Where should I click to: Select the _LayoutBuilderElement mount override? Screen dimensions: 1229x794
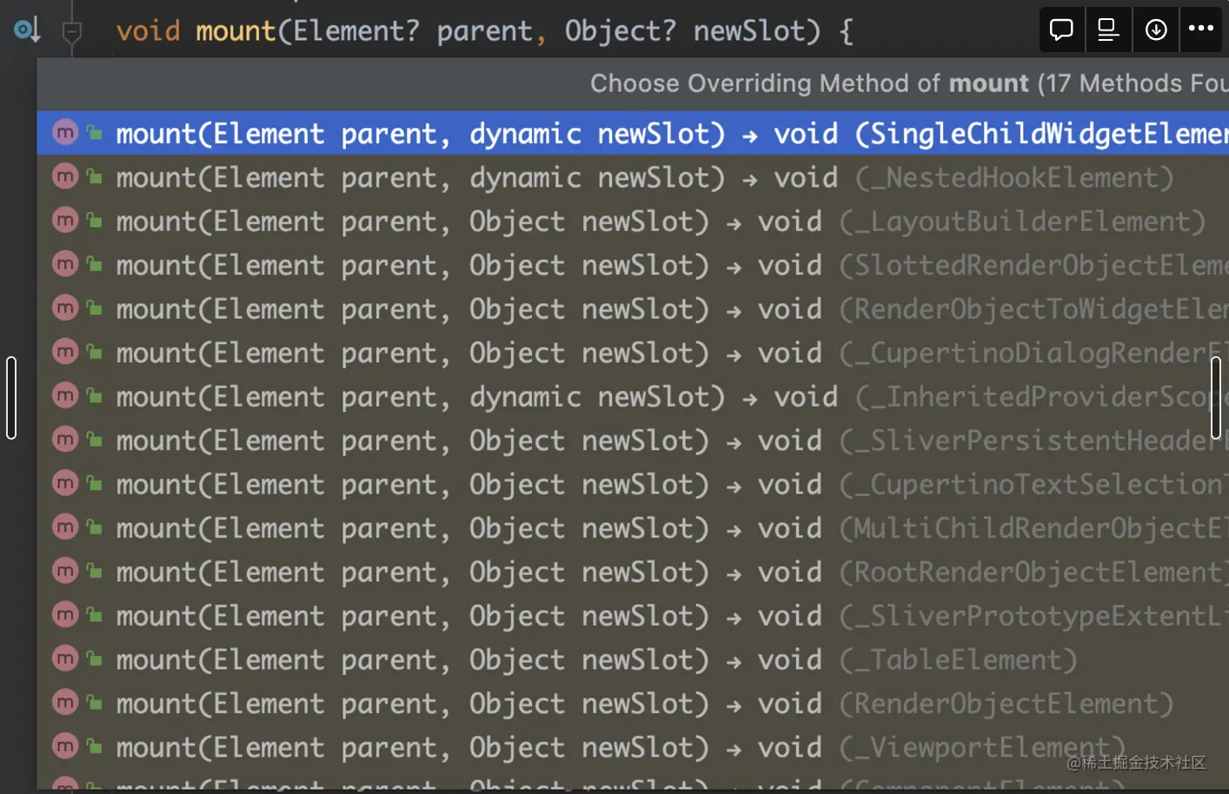[x=608, y=222]
